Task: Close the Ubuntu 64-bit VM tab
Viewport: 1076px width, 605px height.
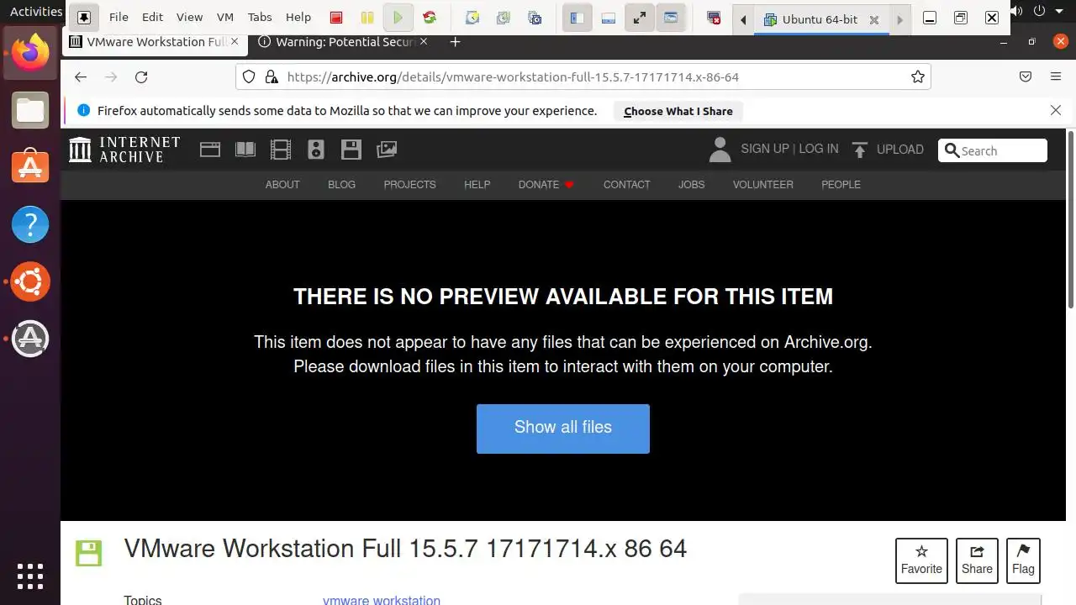Action: (x=873, y=19)
